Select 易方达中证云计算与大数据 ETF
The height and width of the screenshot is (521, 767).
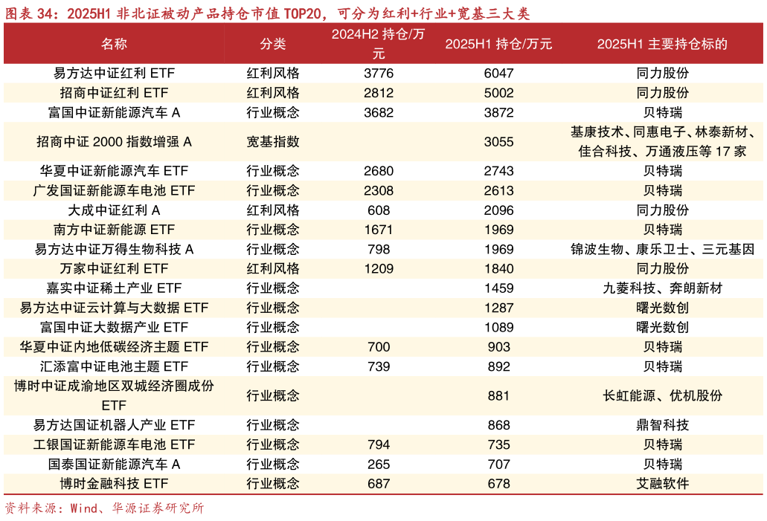115,308
